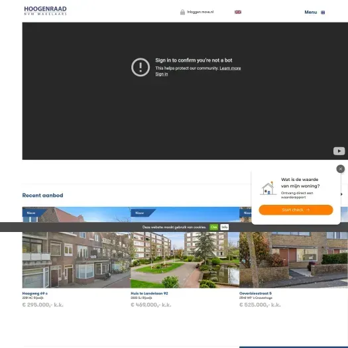Click the price € 469.000,- k.k.

[x=151, y=305]
